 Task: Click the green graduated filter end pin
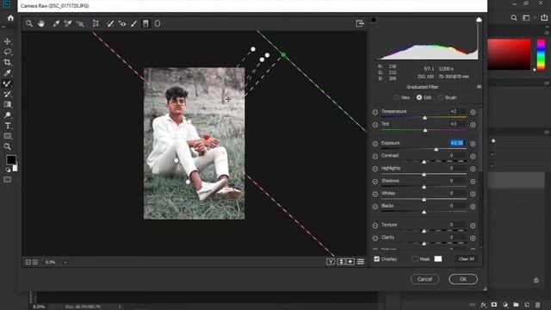point(283,55)
